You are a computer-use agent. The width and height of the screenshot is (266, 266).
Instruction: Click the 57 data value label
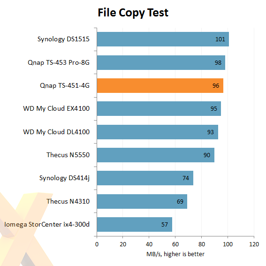165,225
